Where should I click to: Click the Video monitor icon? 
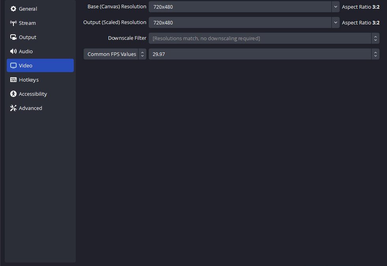click(13, 65)
